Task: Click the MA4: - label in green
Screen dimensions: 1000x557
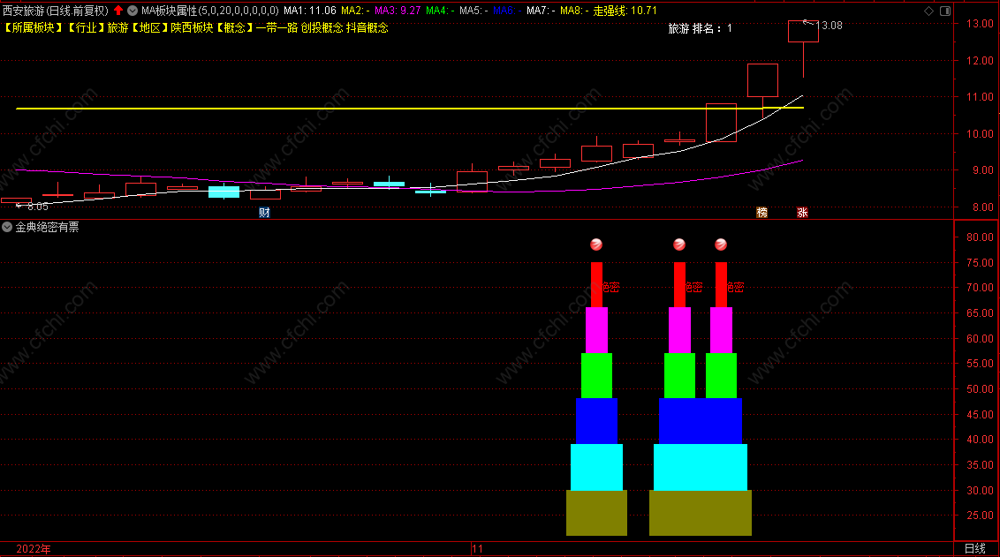Action: coord(440,11)
